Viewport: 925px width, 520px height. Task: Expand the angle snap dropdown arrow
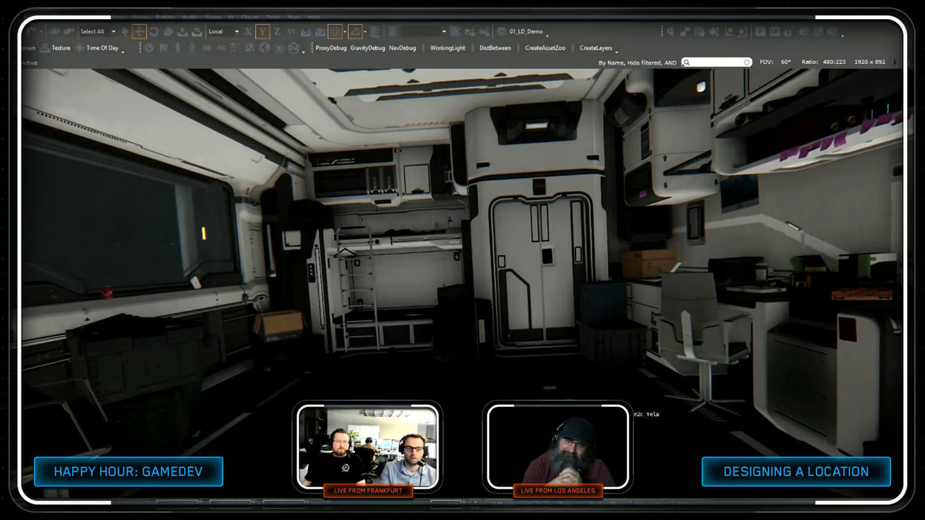[365, 31]
